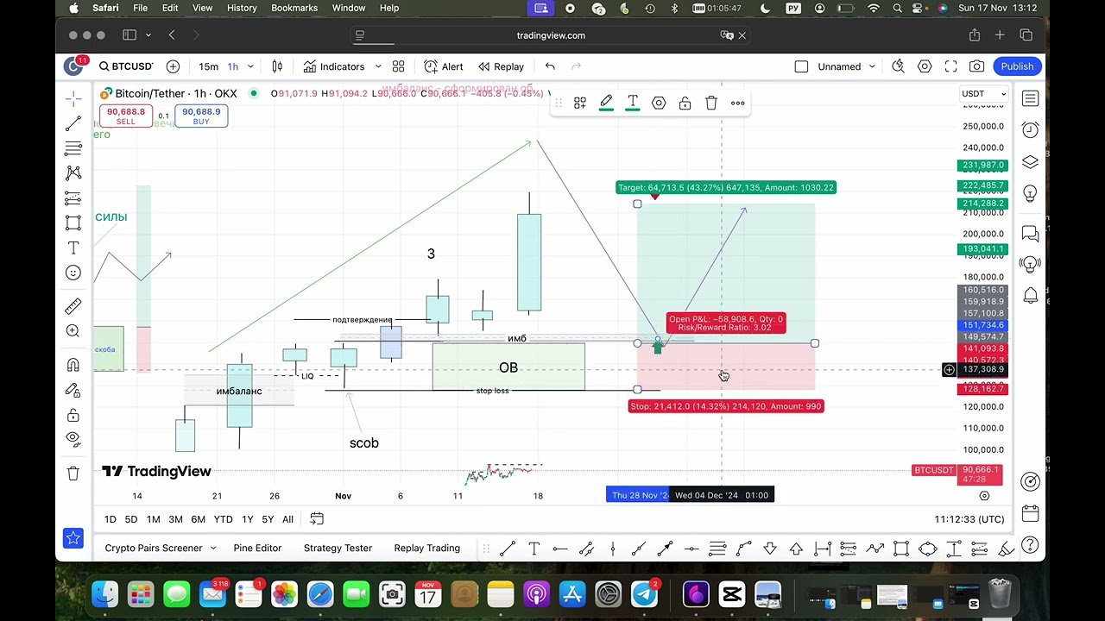The height and width of the screenshot is (621, 1105).
Task: Open indicator templates grid
Action: coord(398,66)
